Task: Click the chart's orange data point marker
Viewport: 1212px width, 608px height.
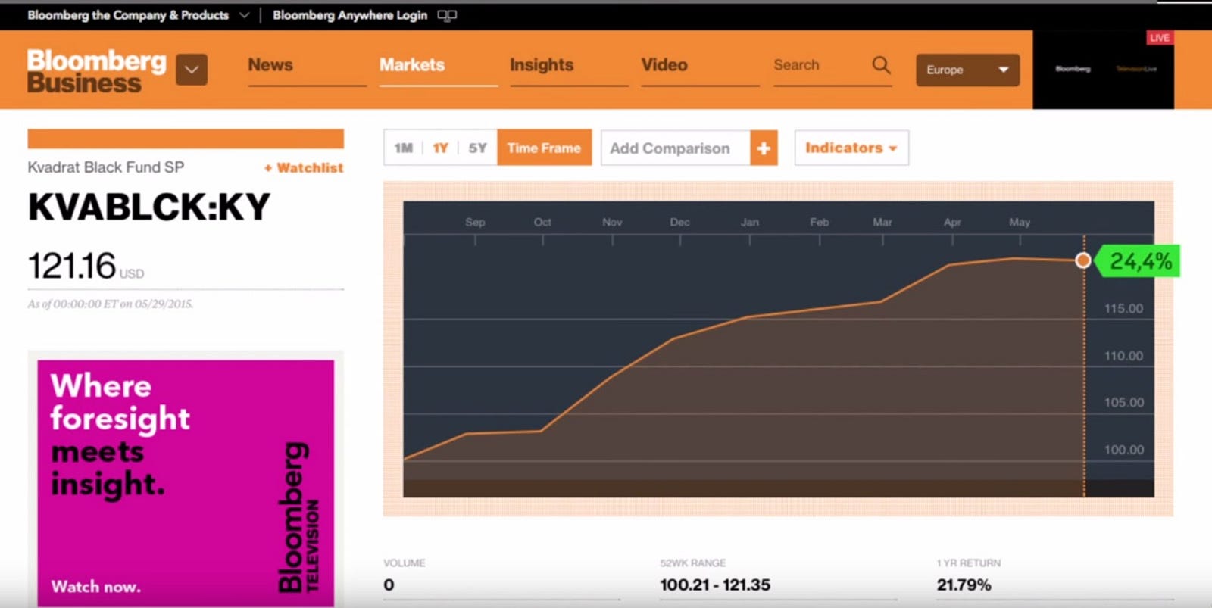Action: pos(1083,260)
